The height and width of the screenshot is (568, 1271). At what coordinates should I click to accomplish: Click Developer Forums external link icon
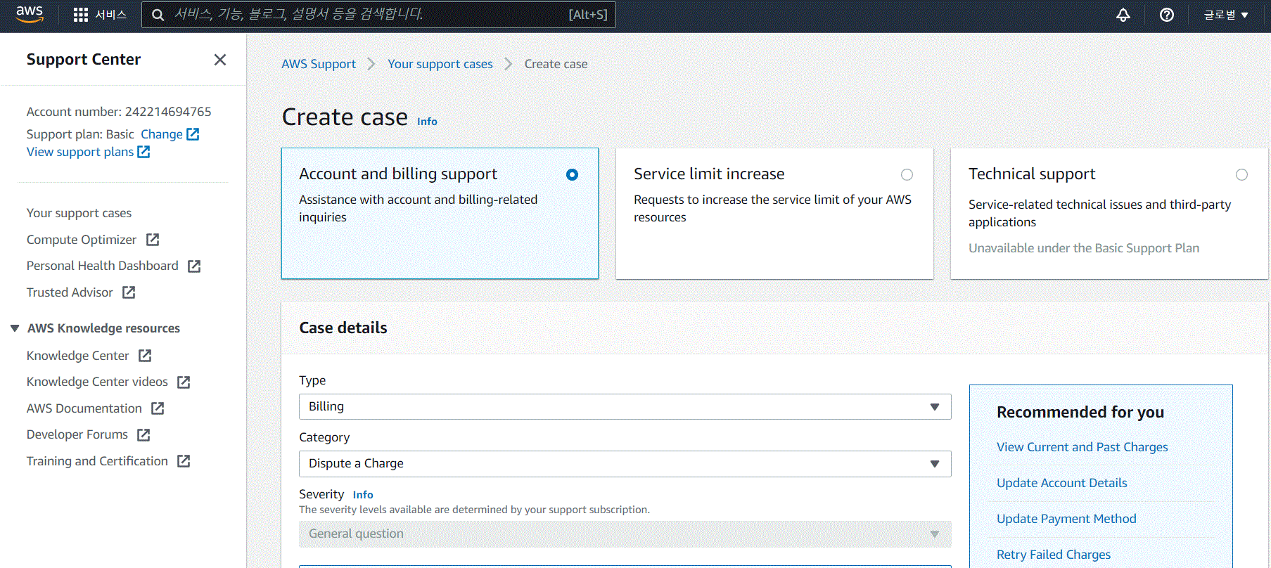pyautogui.click(x=143, y=434)
